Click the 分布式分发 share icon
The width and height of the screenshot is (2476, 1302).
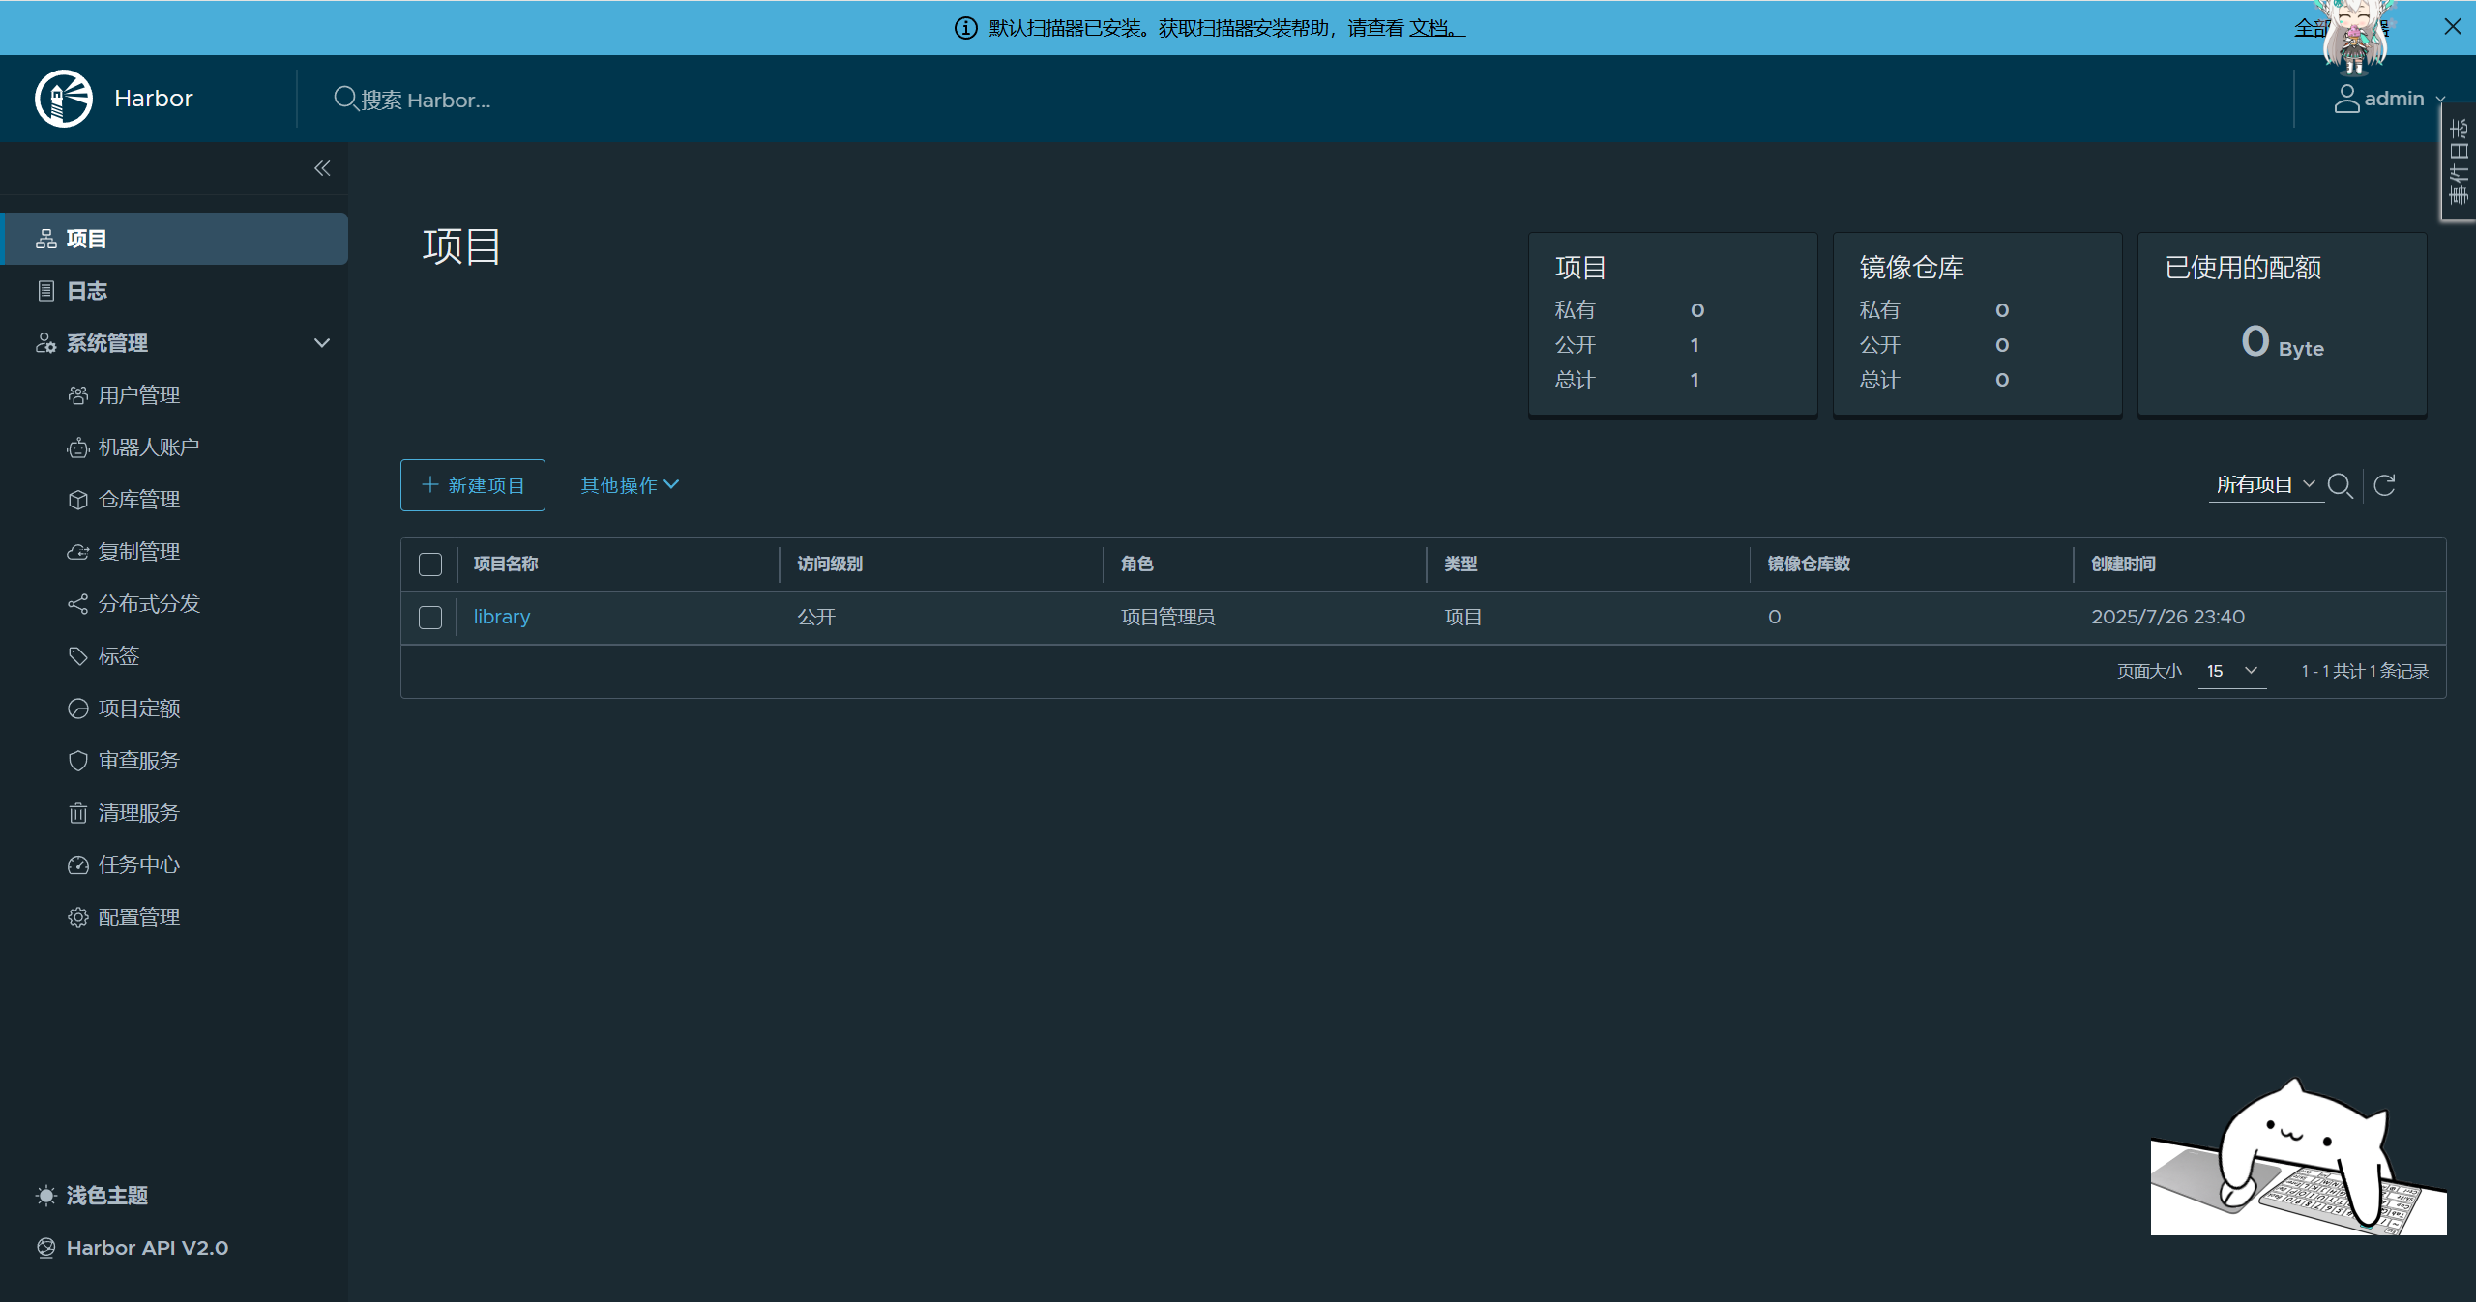(78, 604)
